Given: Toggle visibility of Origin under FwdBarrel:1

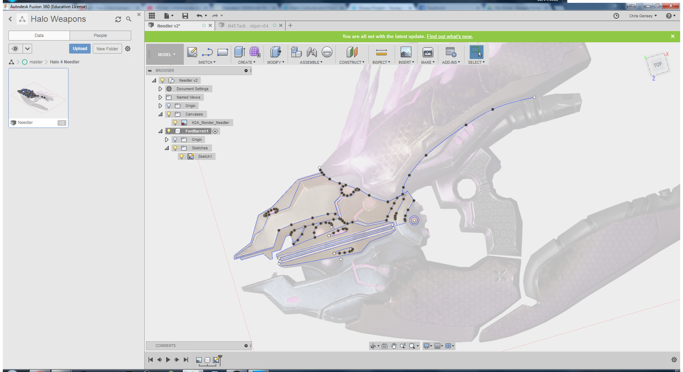Looking at the screenshot, I should point(175,139).
